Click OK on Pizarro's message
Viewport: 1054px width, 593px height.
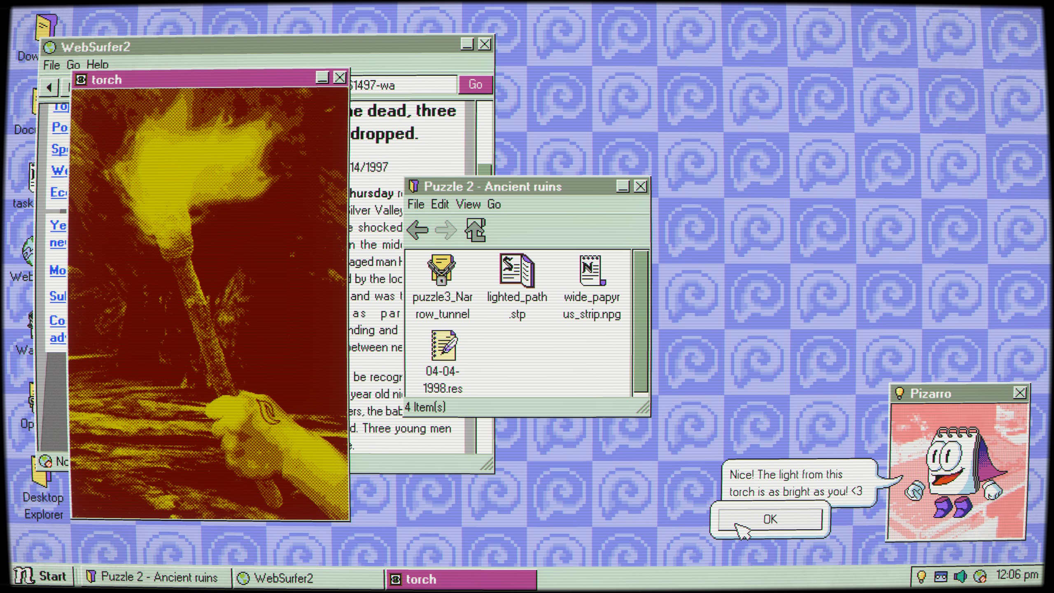[770, 520]
